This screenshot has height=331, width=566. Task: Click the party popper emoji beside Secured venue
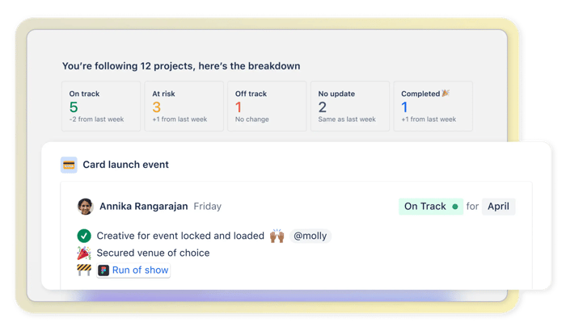84,253
